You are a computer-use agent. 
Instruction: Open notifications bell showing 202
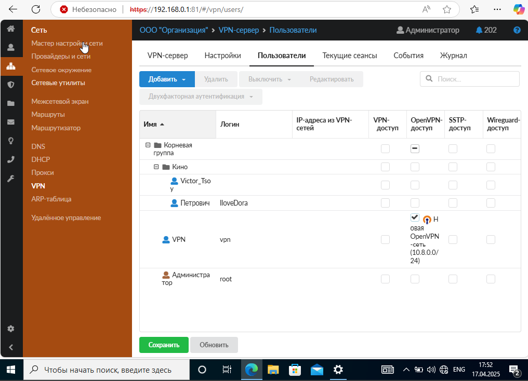pyautogui.click(x=486, y=30)
